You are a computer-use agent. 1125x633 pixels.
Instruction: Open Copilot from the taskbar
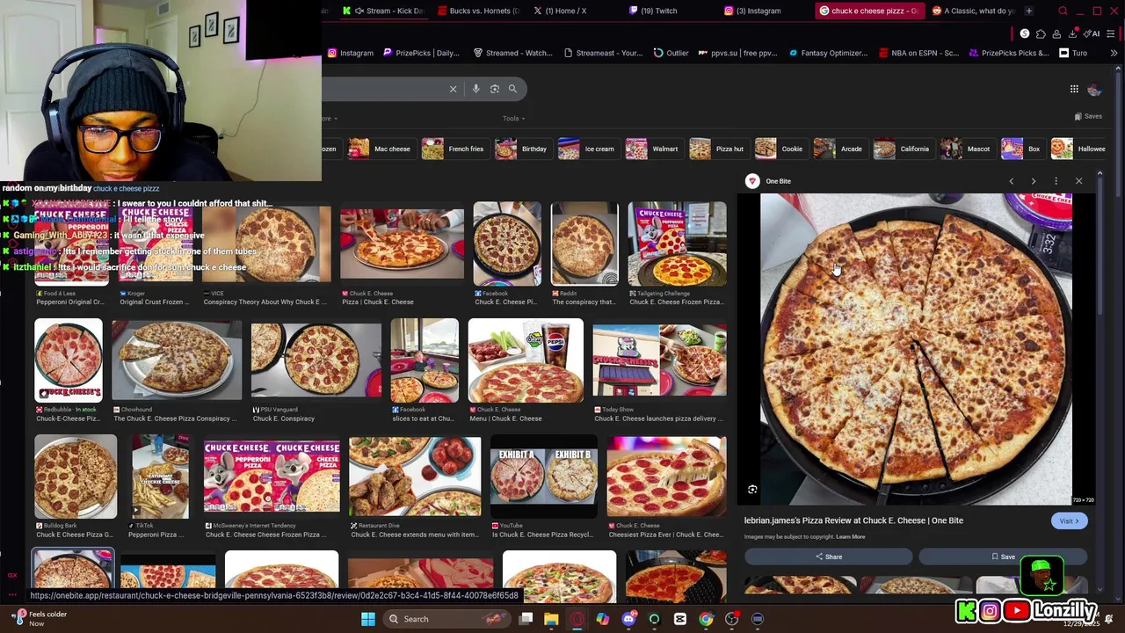pyautogui.click(x=603, y=619)
